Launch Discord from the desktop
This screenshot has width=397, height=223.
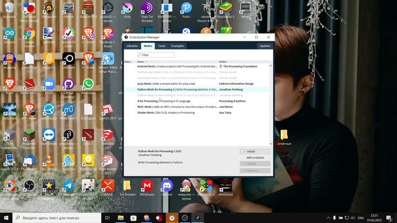[x=167, y=187]
